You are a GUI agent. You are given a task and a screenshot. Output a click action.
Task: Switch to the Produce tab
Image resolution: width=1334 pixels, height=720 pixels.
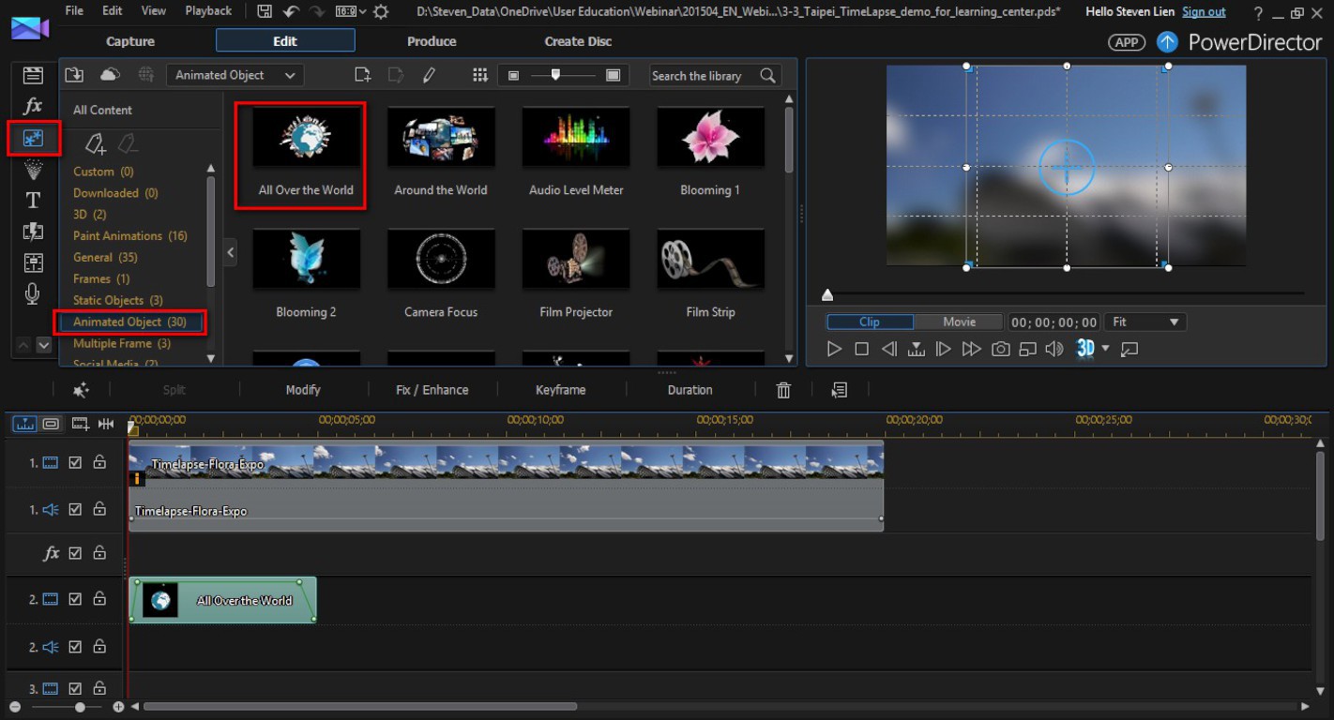tap(432, 41)
